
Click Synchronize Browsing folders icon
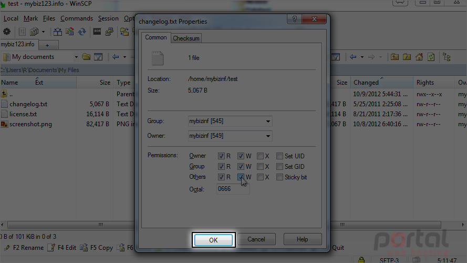tap(124, 32)
